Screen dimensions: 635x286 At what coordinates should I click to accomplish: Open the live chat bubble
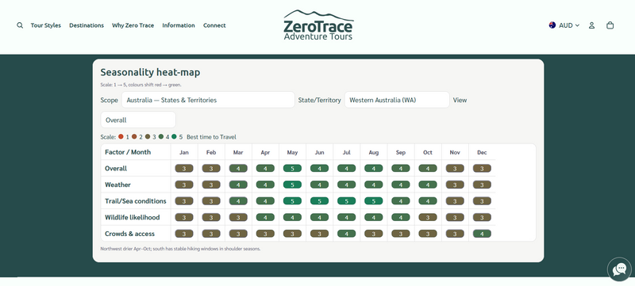coord(620,269)
